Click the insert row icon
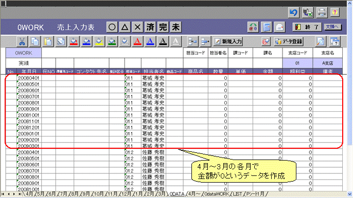The height and width of the screenshot is (198, 353). (x=192, y=42)
